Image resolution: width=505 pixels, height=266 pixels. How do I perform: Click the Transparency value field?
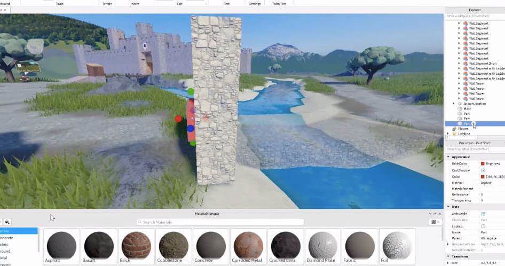tap(492, 200)
